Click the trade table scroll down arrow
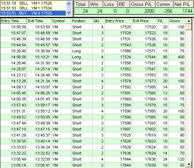Screen dimensions: 194x168 click(x=189, y=164)
